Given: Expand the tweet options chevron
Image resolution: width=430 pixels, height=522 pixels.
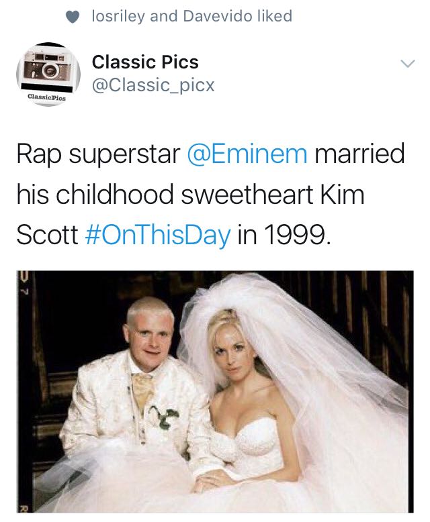Looking at the screenshot, I should [x=407, y=63].
